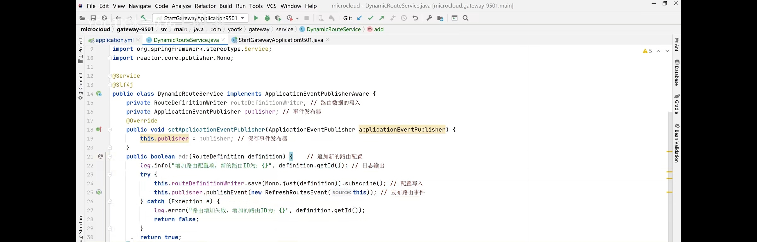Jump to next highlighted error arrow
This screenshot has height=242, width=757.
click(x=667, y=51)
